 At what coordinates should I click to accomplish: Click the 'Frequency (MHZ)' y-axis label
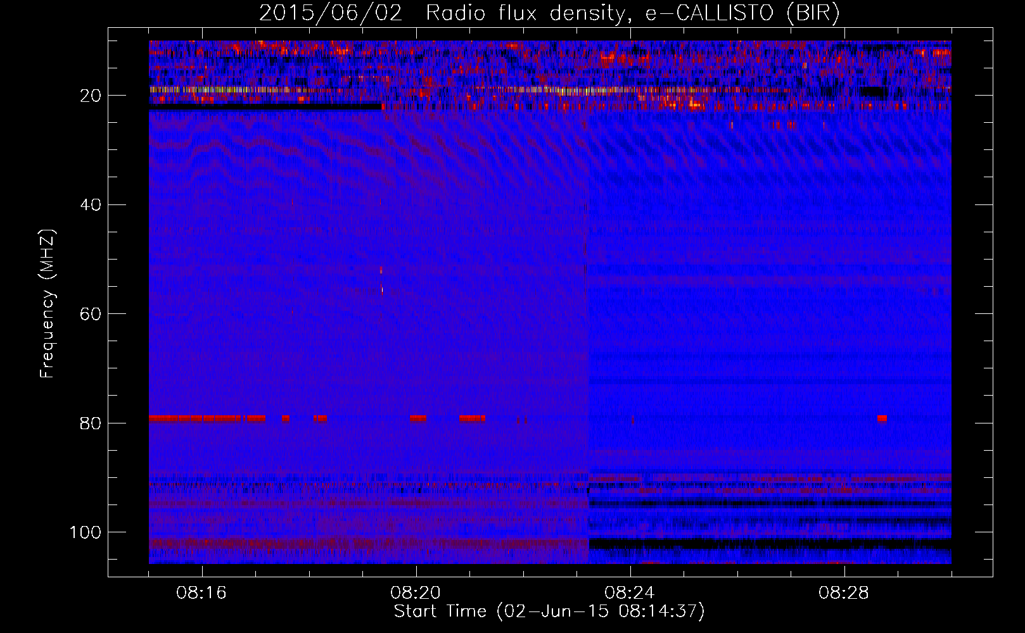[48, 303]
